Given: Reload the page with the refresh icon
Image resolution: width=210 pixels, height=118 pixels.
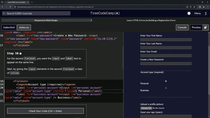Looking at the screenshot, I should click(x=10, y=7).
